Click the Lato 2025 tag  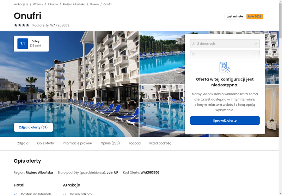(x=255, y=16)
